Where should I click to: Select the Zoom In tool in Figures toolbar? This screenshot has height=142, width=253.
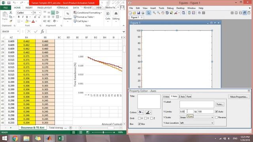tap(154, 13)
